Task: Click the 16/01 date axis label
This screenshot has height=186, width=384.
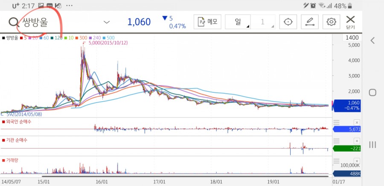Action: 102,182
